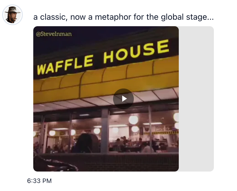The width and height of the screenshot is (237, 191).
Task: Click the window pillar below play button
Action: (105, 130)
